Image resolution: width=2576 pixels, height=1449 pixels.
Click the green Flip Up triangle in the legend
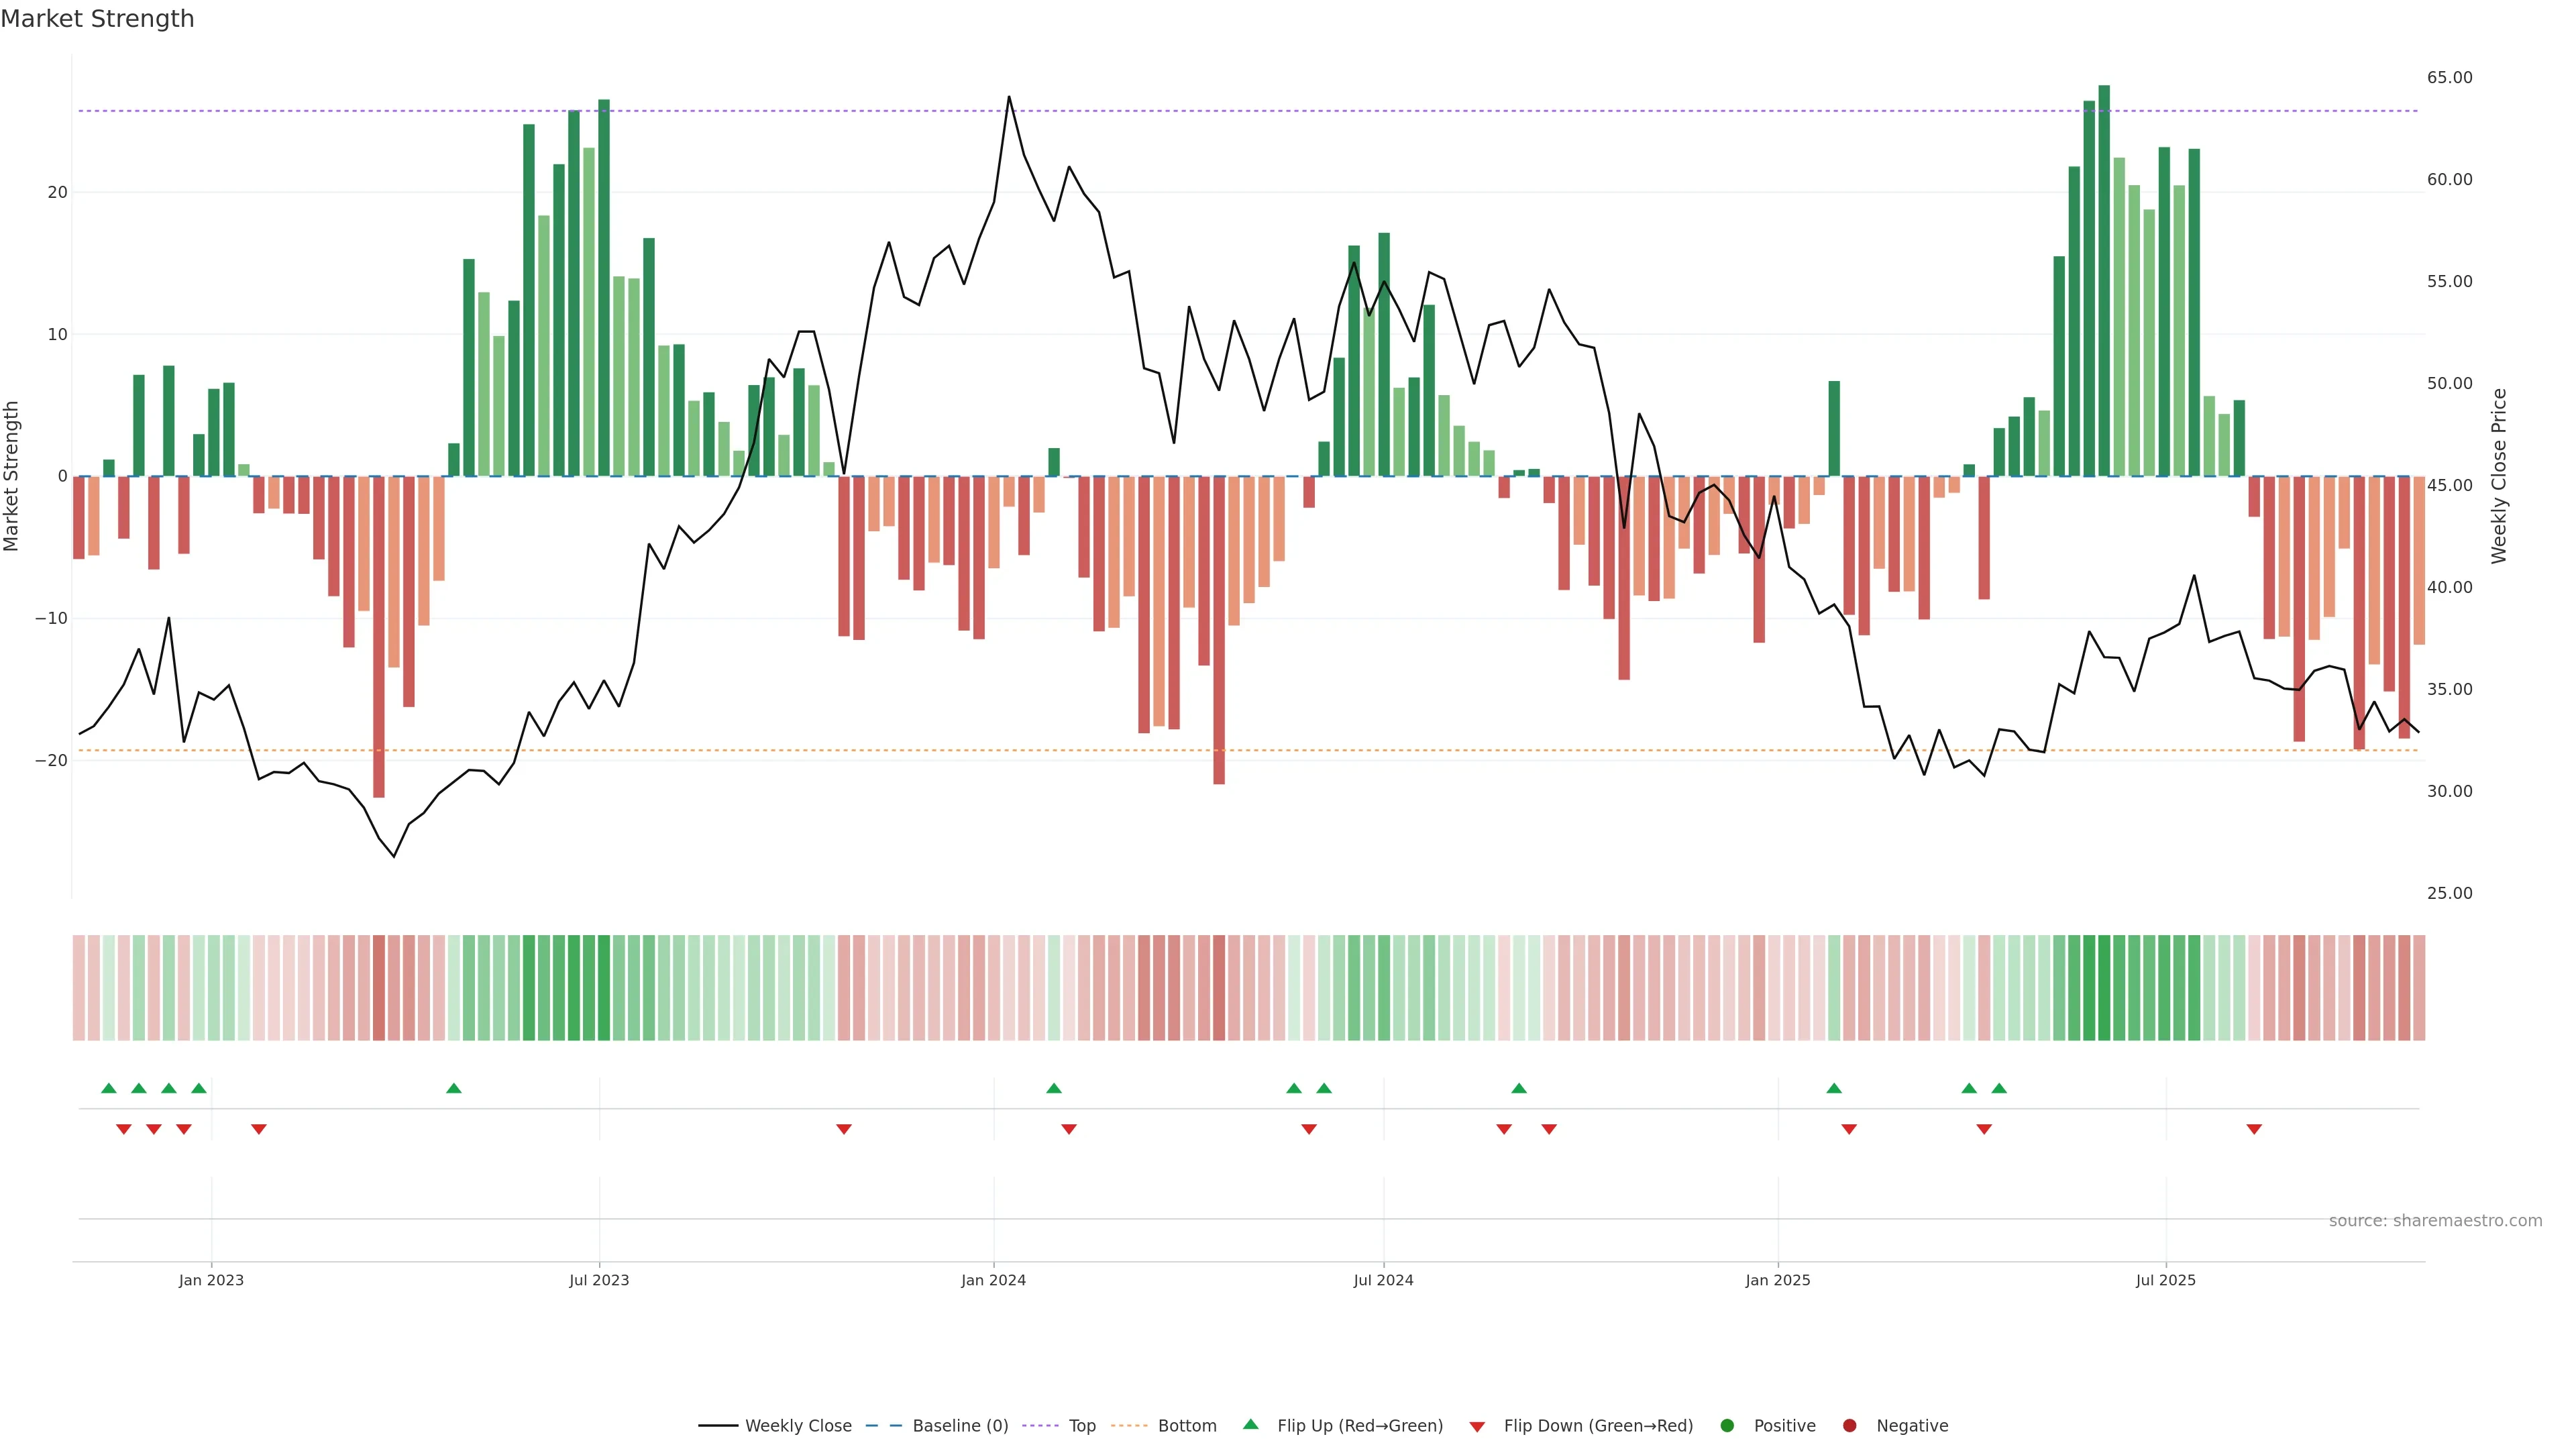coord(1250,1425)
